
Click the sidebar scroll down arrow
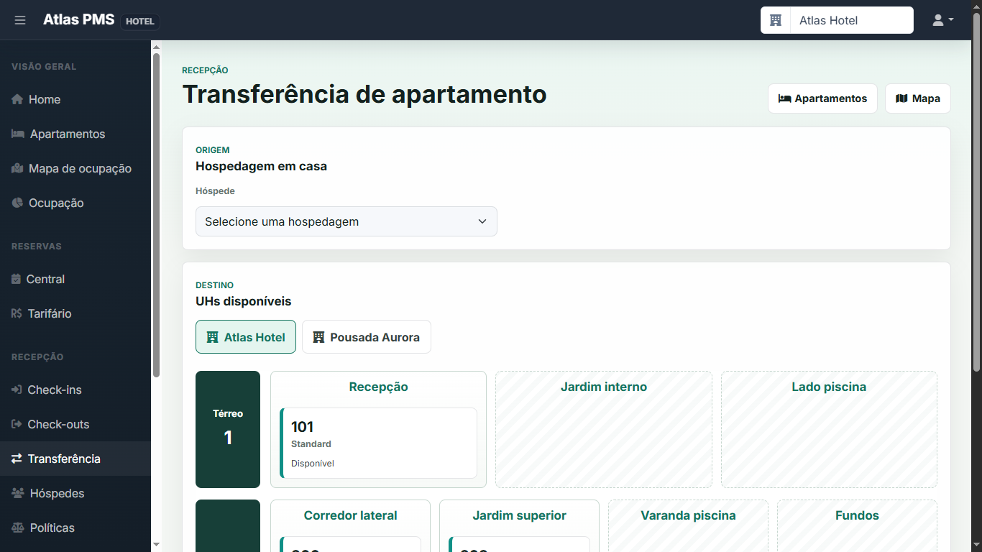pos(156,546)
